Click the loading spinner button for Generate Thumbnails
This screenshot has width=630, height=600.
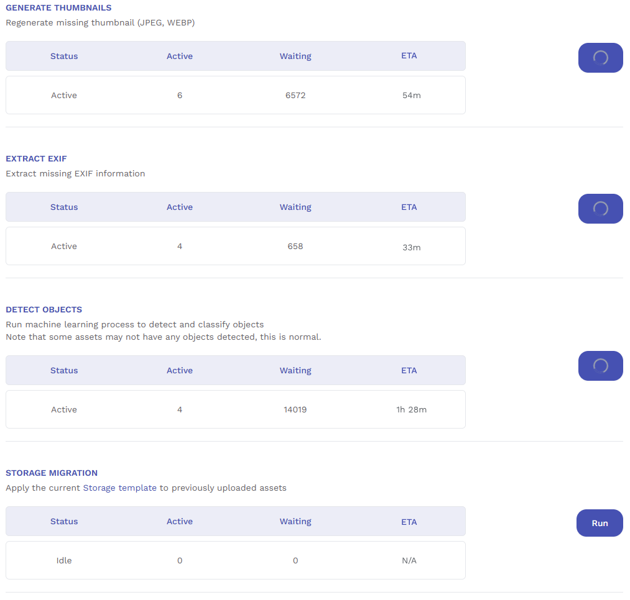pyautogui.click(x=600, y=58)
